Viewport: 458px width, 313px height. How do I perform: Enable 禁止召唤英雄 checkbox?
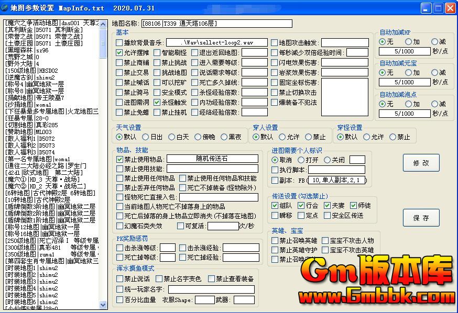tap(275, 241)
